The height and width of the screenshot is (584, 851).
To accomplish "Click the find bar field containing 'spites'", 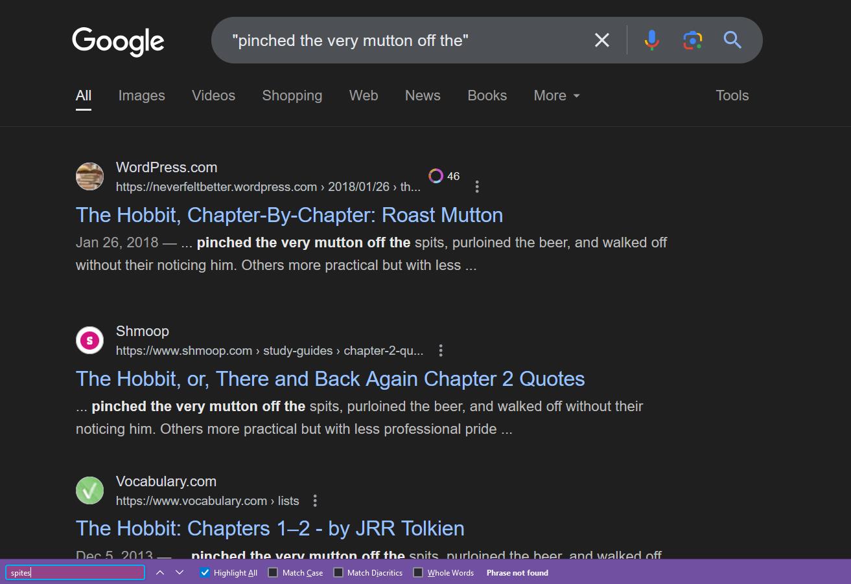I will (75, 572).
